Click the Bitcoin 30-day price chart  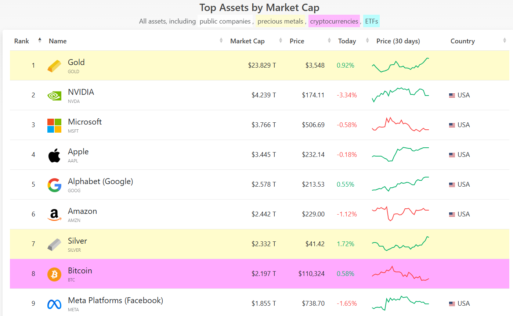click(x=400, y=273)
